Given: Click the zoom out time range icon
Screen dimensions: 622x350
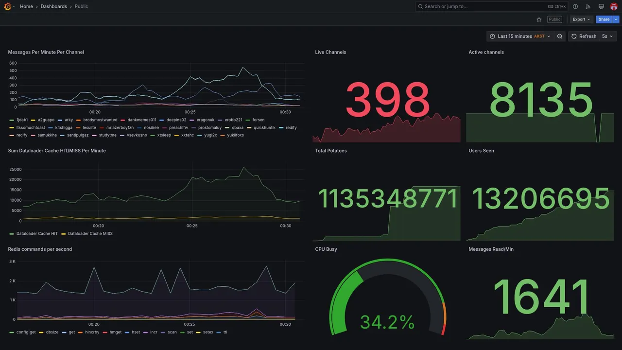Looking at the screenshot, I should click(x=560, y=36).
